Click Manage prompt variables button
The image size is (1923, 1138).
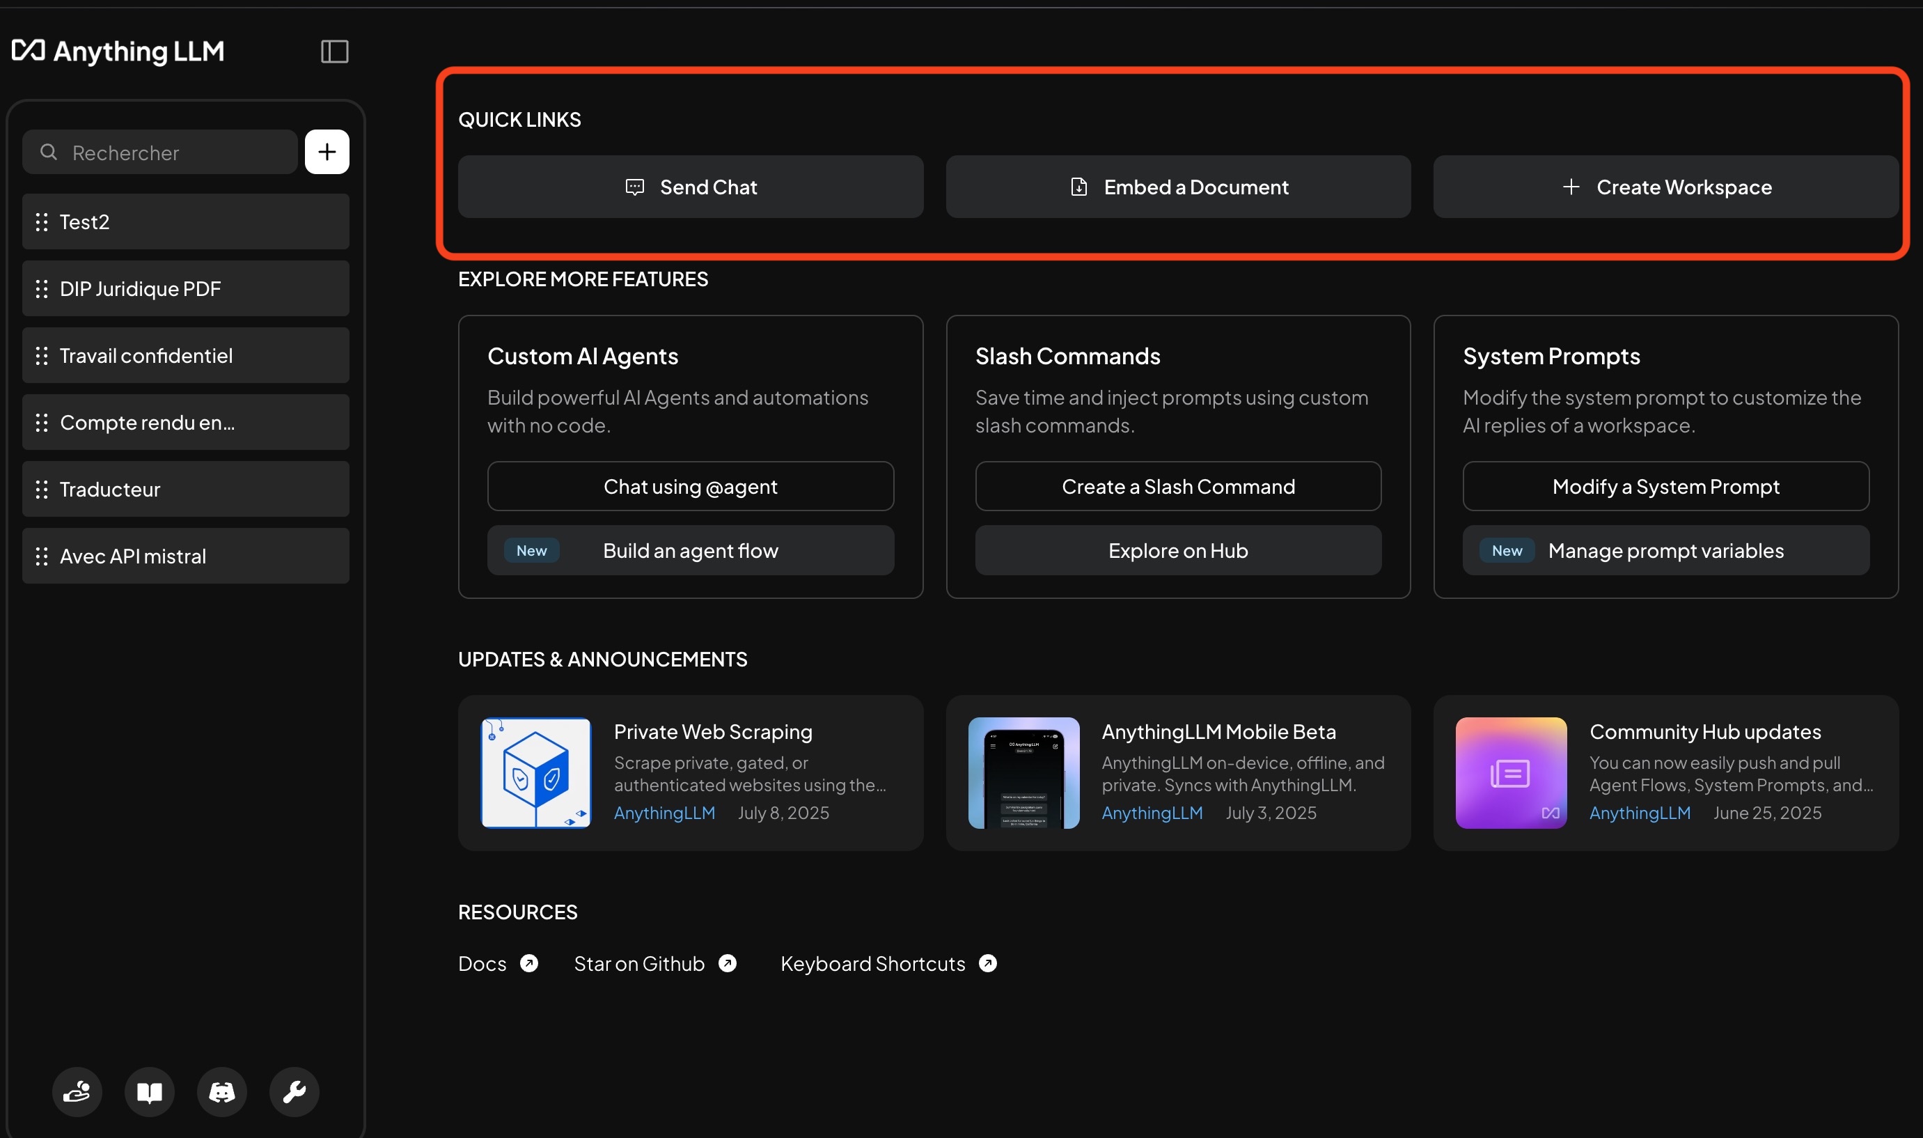click(1666, 551)
